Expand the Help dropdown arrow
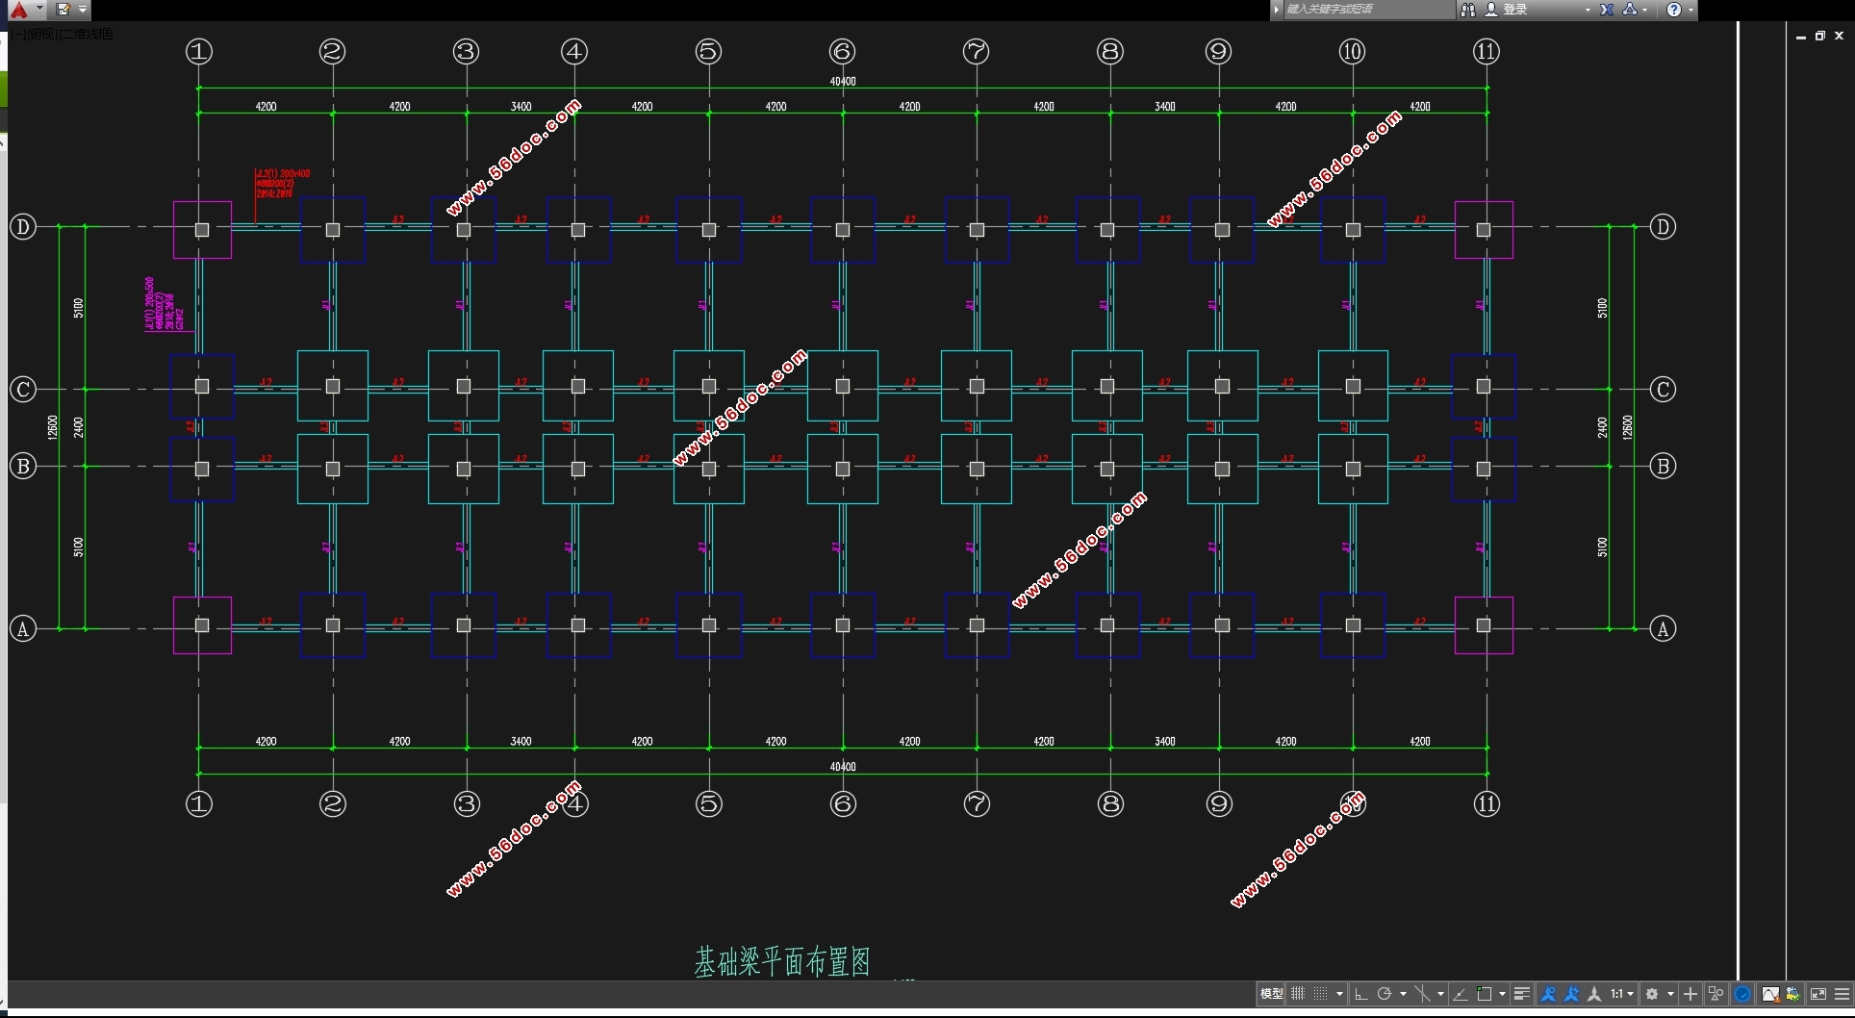This screenshot has height=1018, width=1855. click(1690, 10)
